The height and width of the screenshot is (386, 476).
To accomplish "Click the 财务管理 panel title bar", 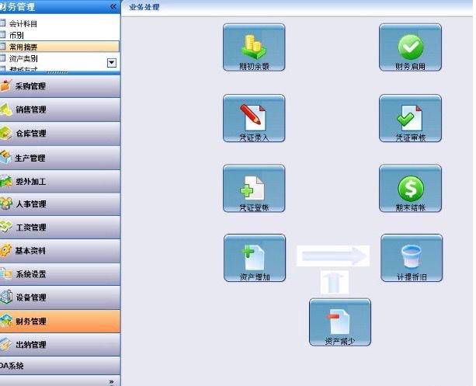I will coord(60,6).
